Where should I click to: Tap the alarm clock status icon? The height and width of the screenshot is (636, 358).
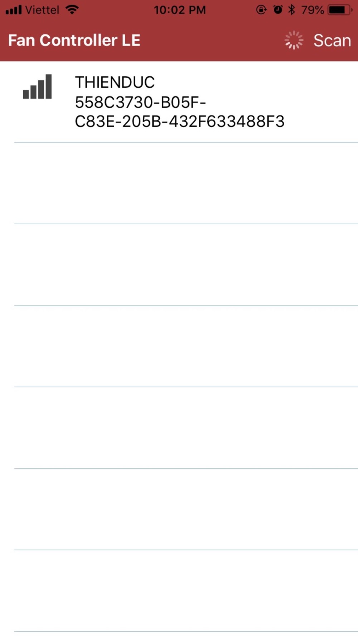(278, 10)
